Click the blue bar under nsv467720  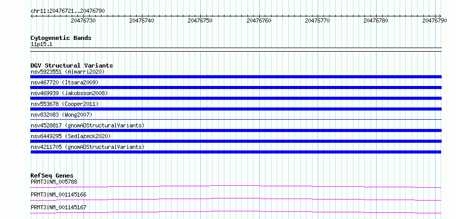click(x=236, y=87)
